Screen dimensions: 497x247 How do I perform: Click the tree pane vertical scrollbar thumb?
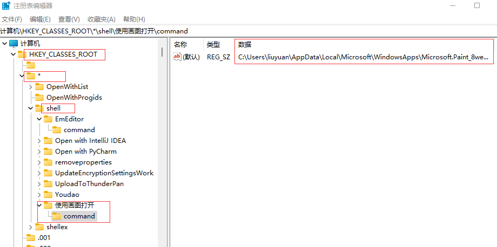pyautogui.click(x=162, y=52)
